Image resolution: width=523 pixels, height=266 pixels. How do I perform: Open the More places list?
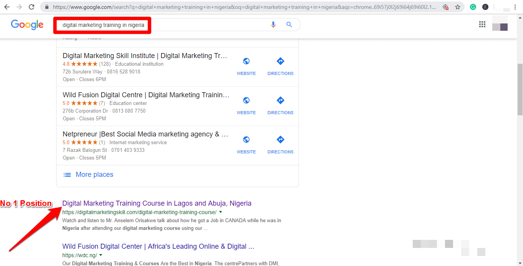pos(94,175)
